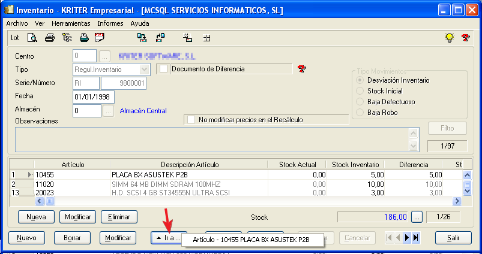Click the grid vertical scrollbar thumb
Image resolution: width=482 pixels, height=254 pixels.
pyautogui.click(x=467, y=185)
